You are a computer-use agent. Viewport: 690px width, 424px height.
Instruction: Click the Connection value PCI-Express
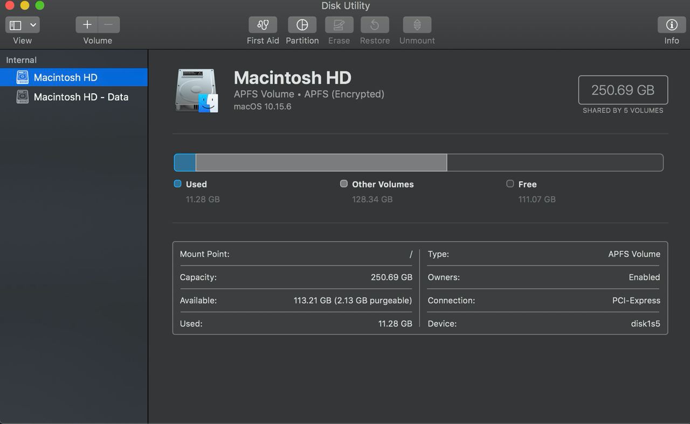(637, 301)
